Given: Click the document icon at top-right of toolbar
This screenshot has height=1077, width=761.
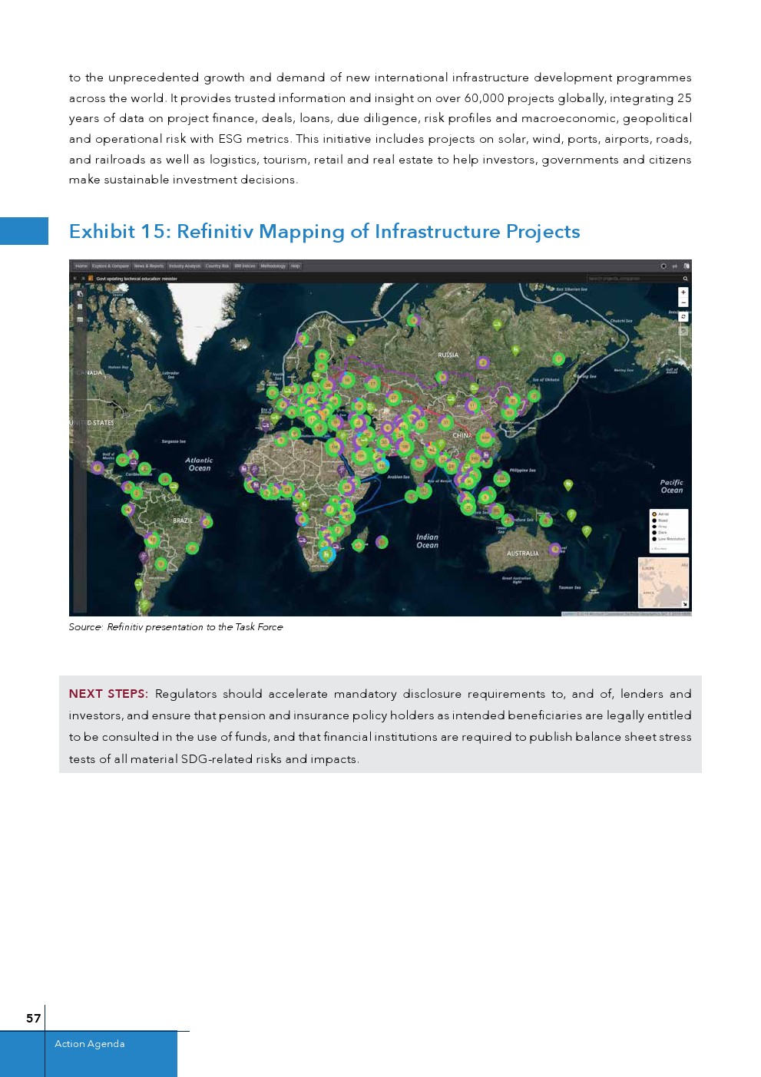Looking at the screenshot, I should [686, 266].
